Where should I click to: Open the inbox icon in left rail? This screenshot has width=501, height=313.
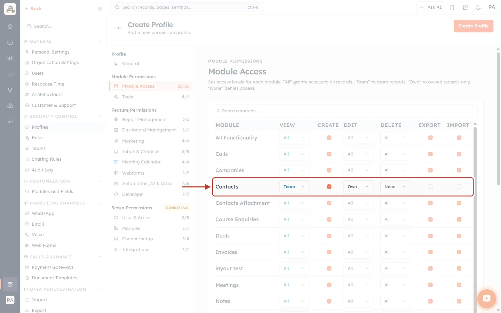tap(10, 74)
